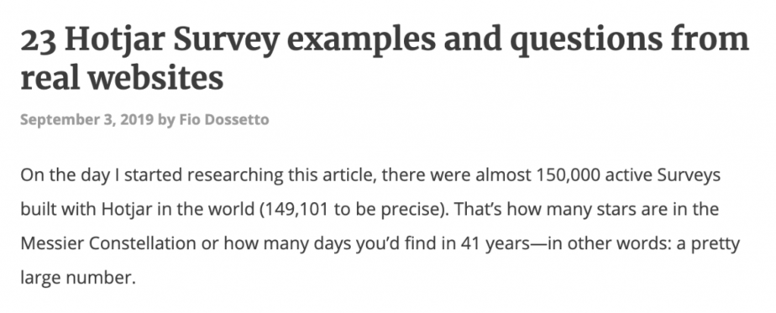Click 'large number.' at the paragraph end
Image resolution: width=776 pixels, height=313 pixels.
[x=78, y=279]
